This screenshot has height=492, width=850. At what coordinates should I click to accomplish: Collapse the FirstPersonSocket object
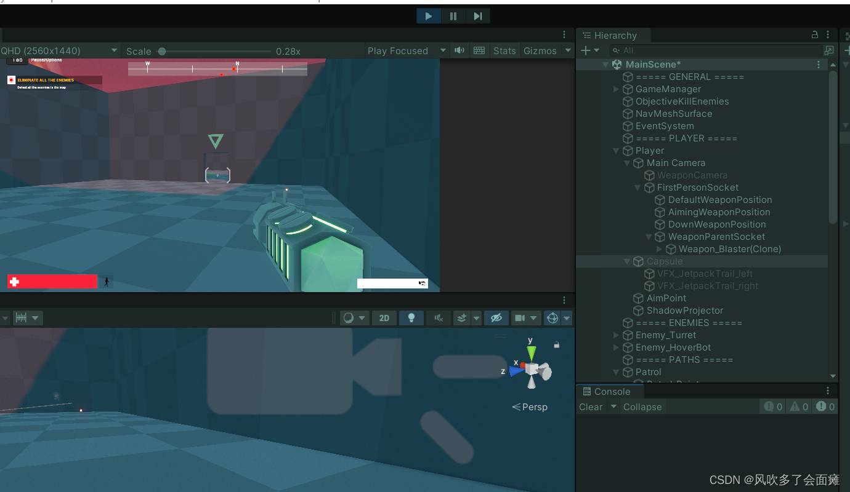pyautogui.click(x=637, y=188)
